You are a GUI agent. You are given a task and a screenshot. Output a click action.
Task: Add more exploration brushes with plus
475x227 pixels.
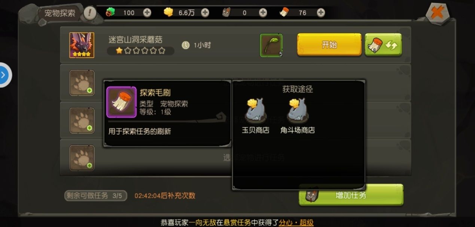pos(321,13)
